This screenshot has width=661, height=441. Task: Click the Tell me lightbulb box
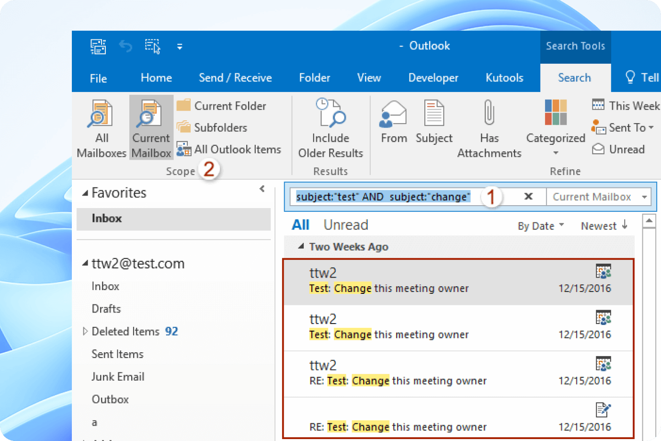click(x=642, y=78)
